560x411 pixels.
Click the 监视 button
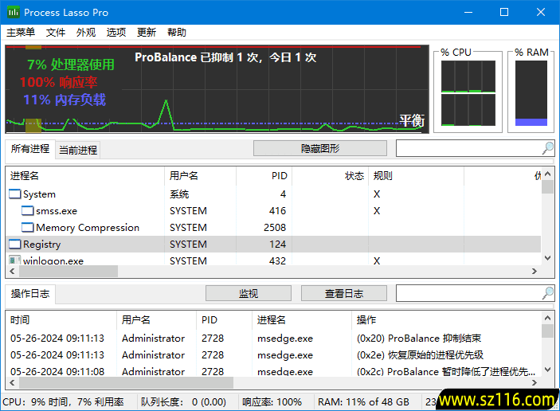[x=249, y=294]
